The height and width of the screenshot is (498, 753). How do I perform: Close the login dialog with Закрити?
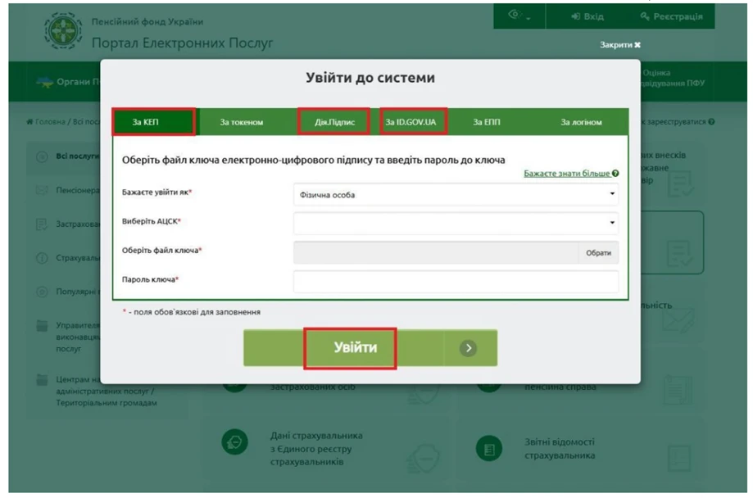pyautogui.click(x=620, y=45)
